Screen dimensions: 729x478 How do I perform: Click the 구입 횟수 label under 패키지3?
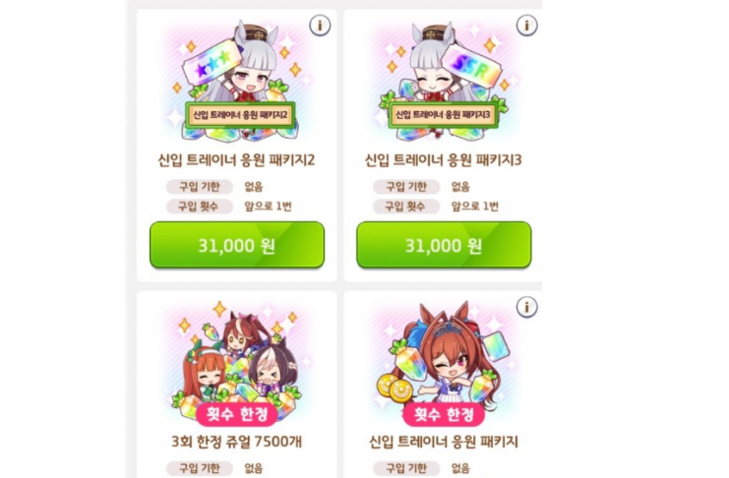[406, 207]
